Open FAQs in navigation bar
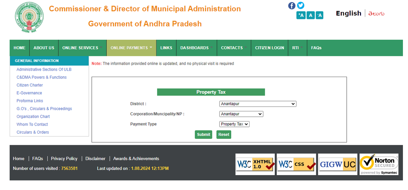The width and height of the screenshot is (408, 190). coord(316,48)
